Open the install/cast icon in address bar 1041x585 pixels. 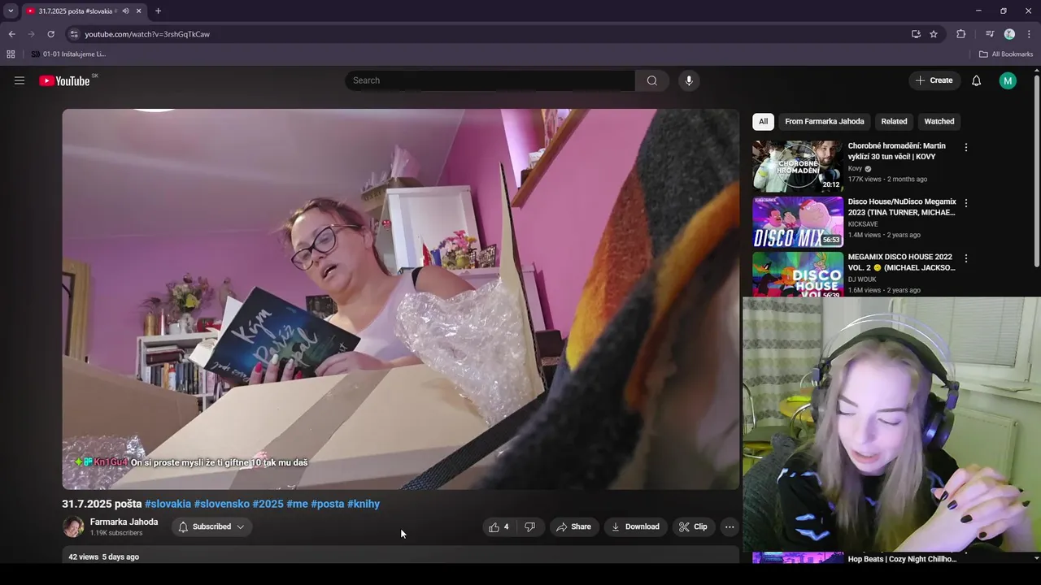tap(916, 34)
